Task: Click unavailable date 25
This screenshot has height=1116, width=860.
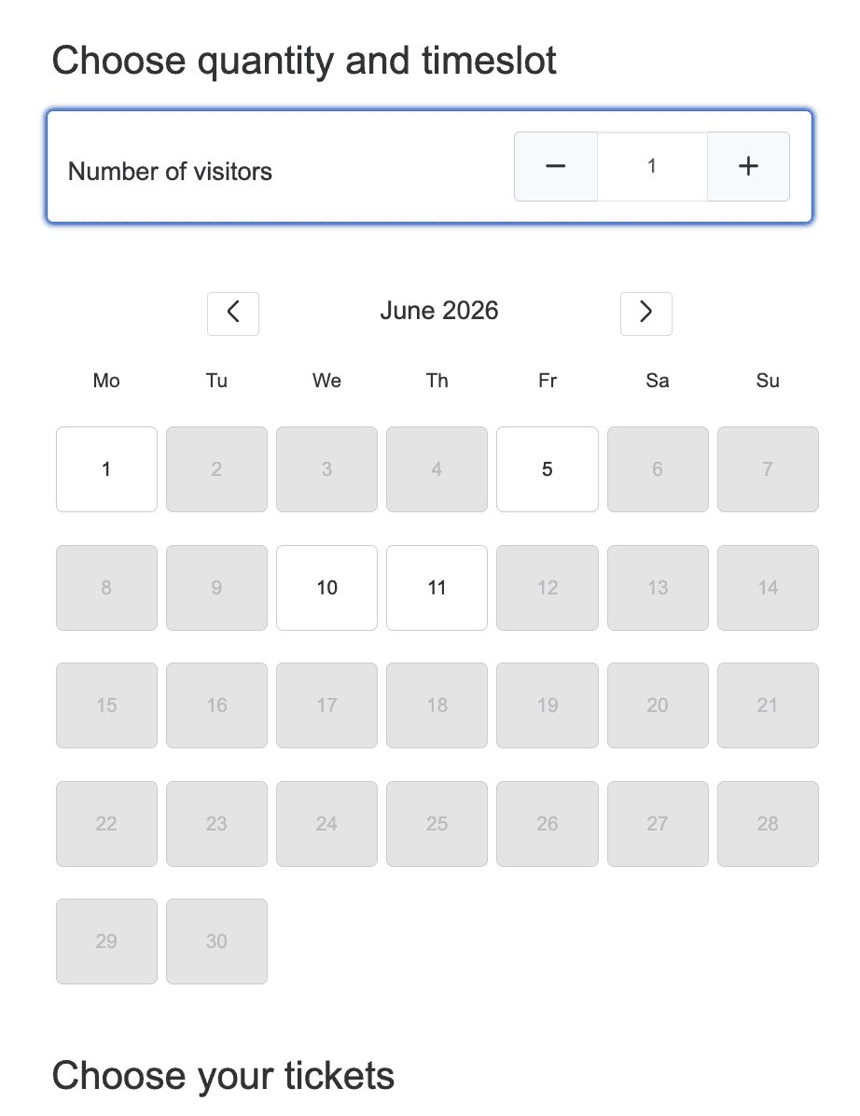Action: coord(437,824)
